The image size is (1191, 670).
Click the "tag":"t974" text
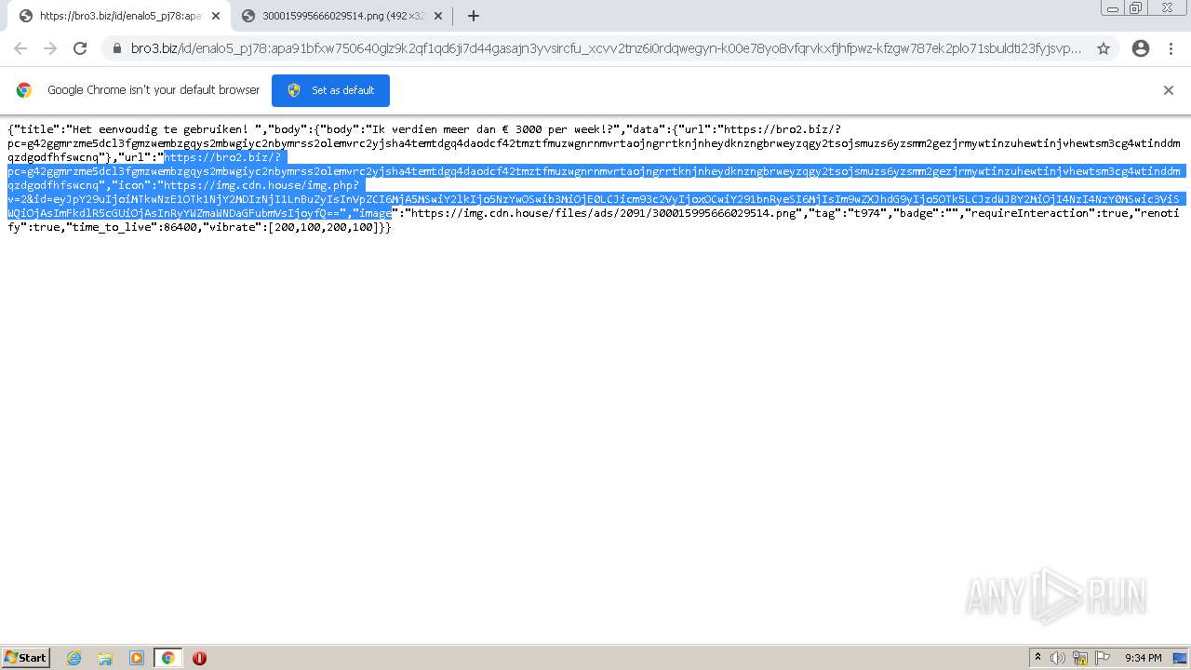(850, 213)
